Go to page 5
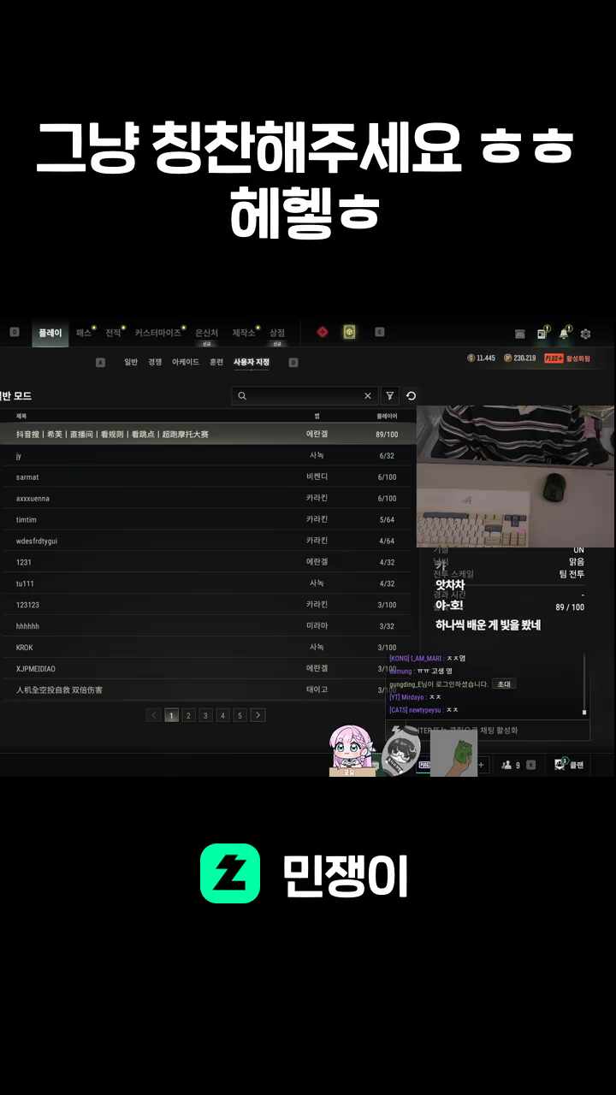616x1095 pixels. coord(240,715)
